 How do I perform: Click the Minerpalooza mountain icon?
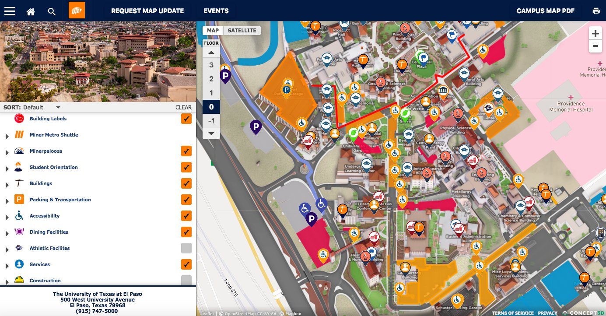pos(19,151)
